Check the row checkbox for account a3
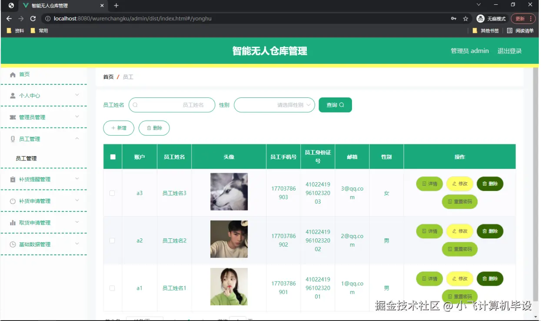The width and height of the screenshot is (541, 321). coord(112,193)
